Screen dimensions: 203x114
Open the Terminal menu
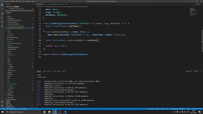28,1
